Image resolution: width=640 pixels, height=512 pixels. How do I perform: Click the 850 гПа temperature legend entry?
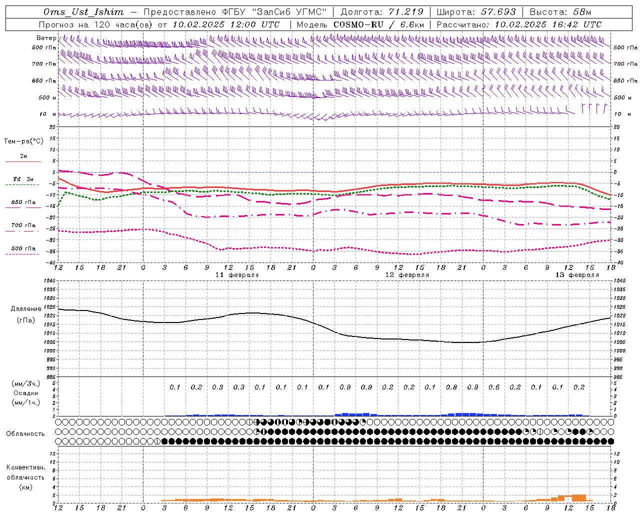[23, 202]
